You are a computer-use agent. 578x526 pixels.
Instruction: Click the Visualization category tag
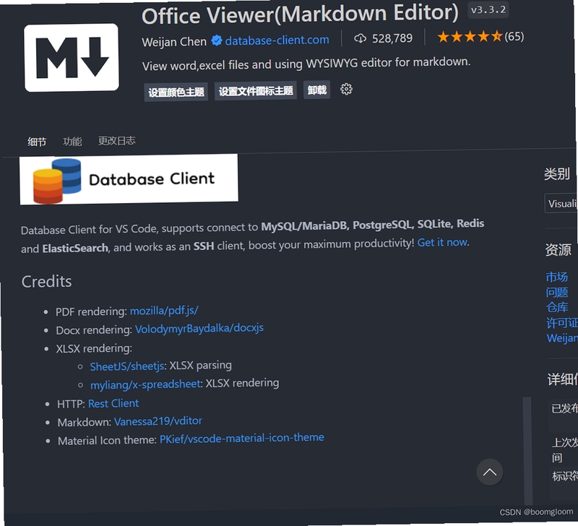pos(561,204)
